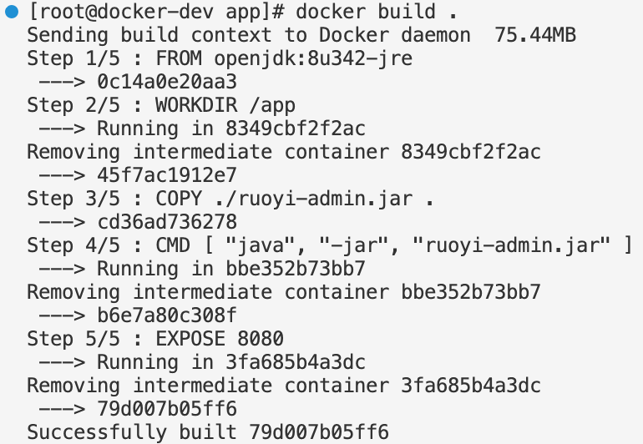643x444 pixels.
Task: Click "Removing intermediate container 3fa685b4a3dc" line
Action: pos(284,386)
